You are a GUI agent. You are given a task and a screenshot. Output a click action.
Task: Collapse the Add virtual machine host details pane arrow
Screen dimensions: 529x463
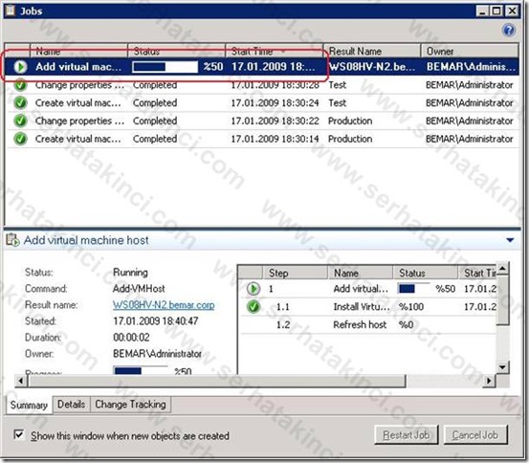[510, 240]
